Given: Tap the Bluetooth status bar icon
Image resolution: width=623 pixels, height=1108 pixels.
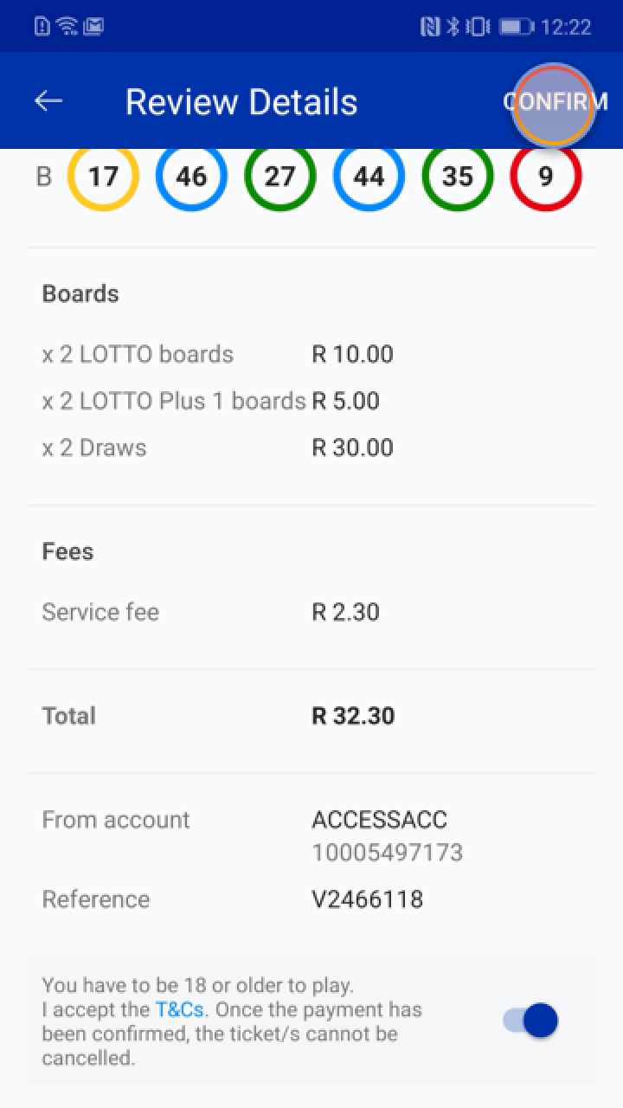Looking at the screenshot, I should coord(453,27).
